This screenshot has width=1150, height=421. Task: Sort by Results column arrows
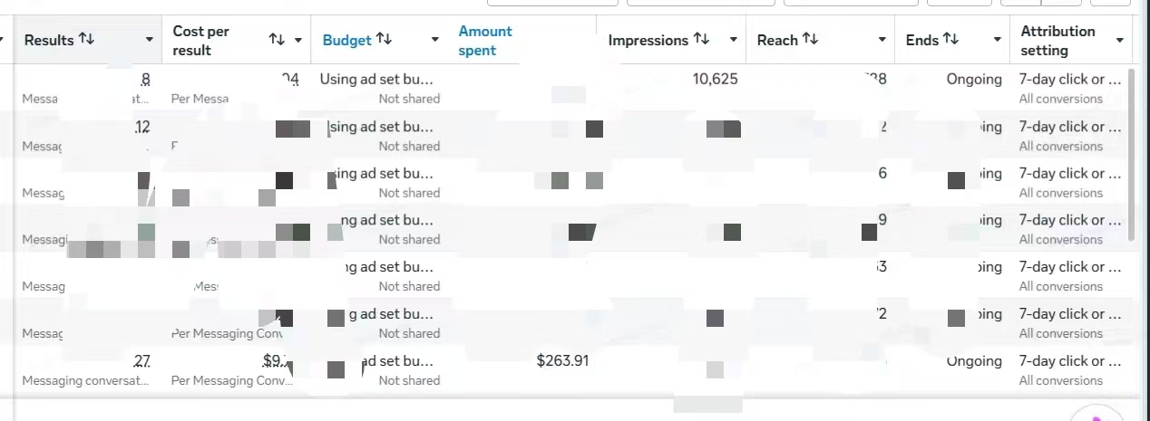[x=87, y=39]
